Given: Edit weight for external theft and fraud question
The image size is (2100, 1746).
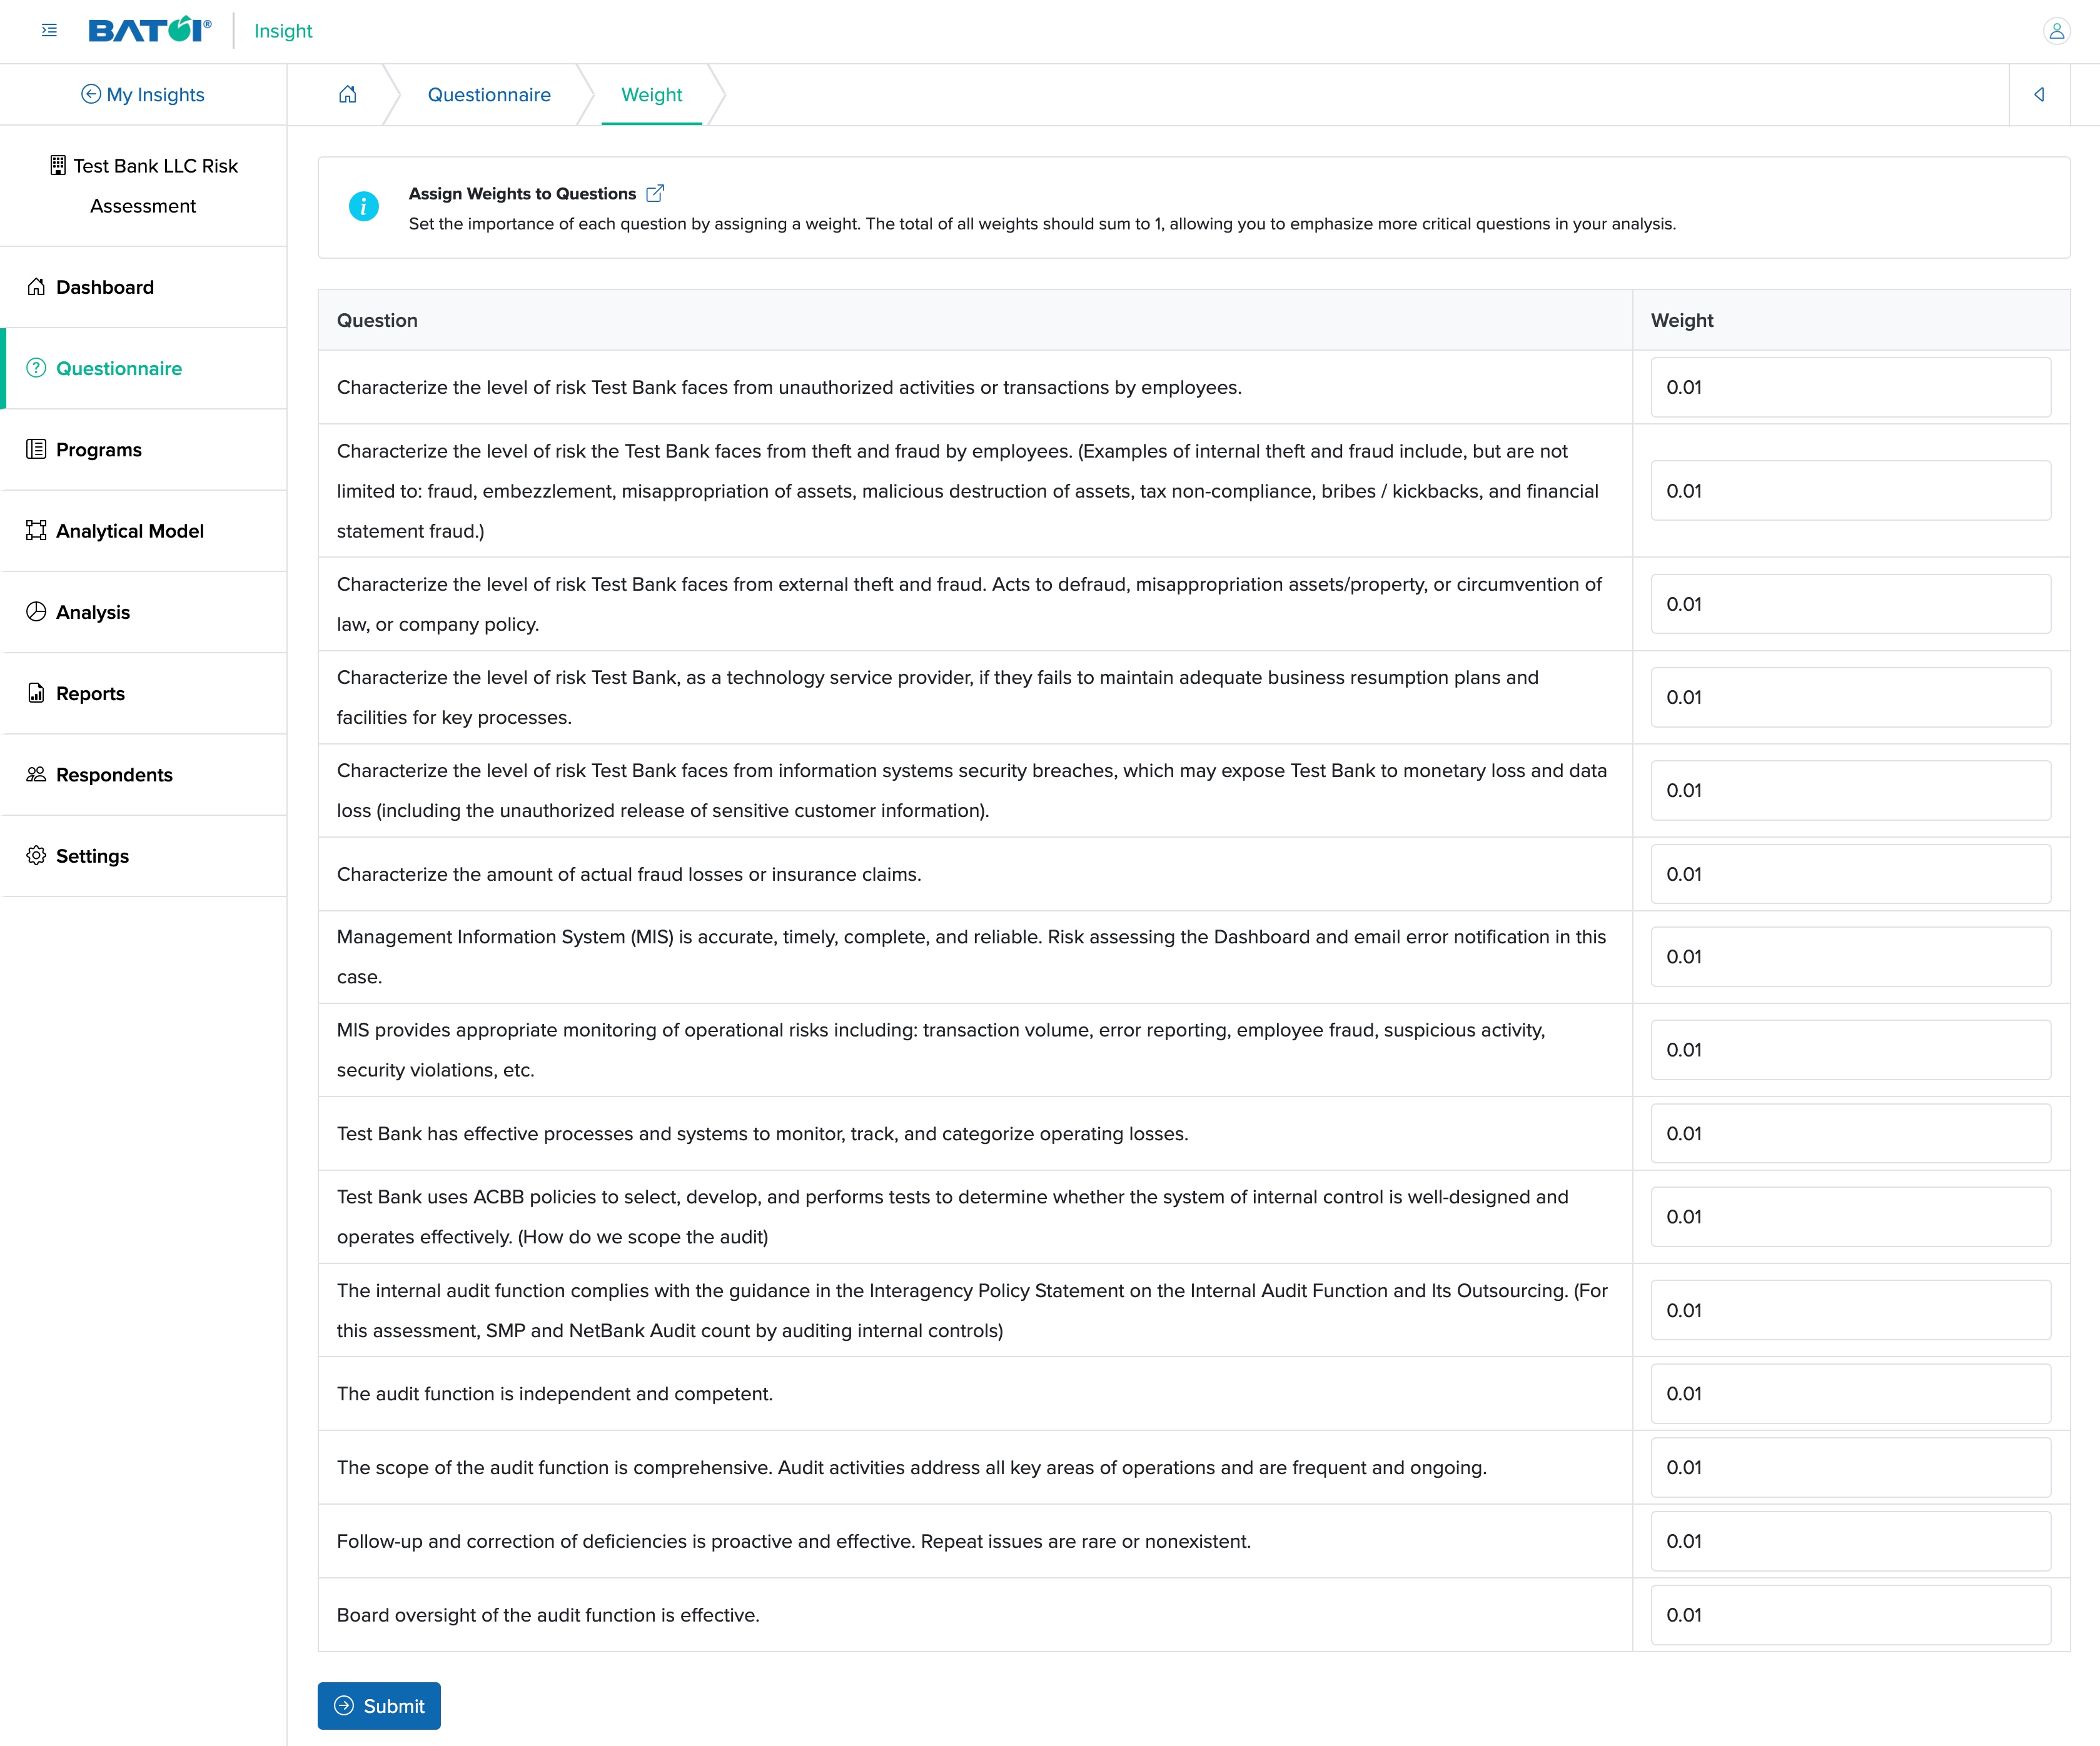Looking at the screenshot, I should (1851, 604).
